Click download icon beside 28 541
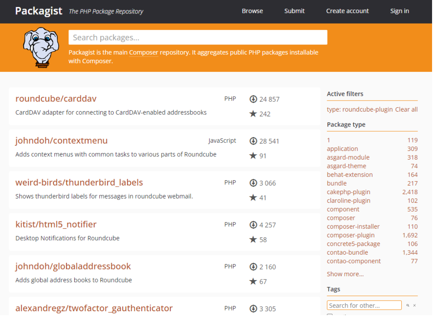 253,141
